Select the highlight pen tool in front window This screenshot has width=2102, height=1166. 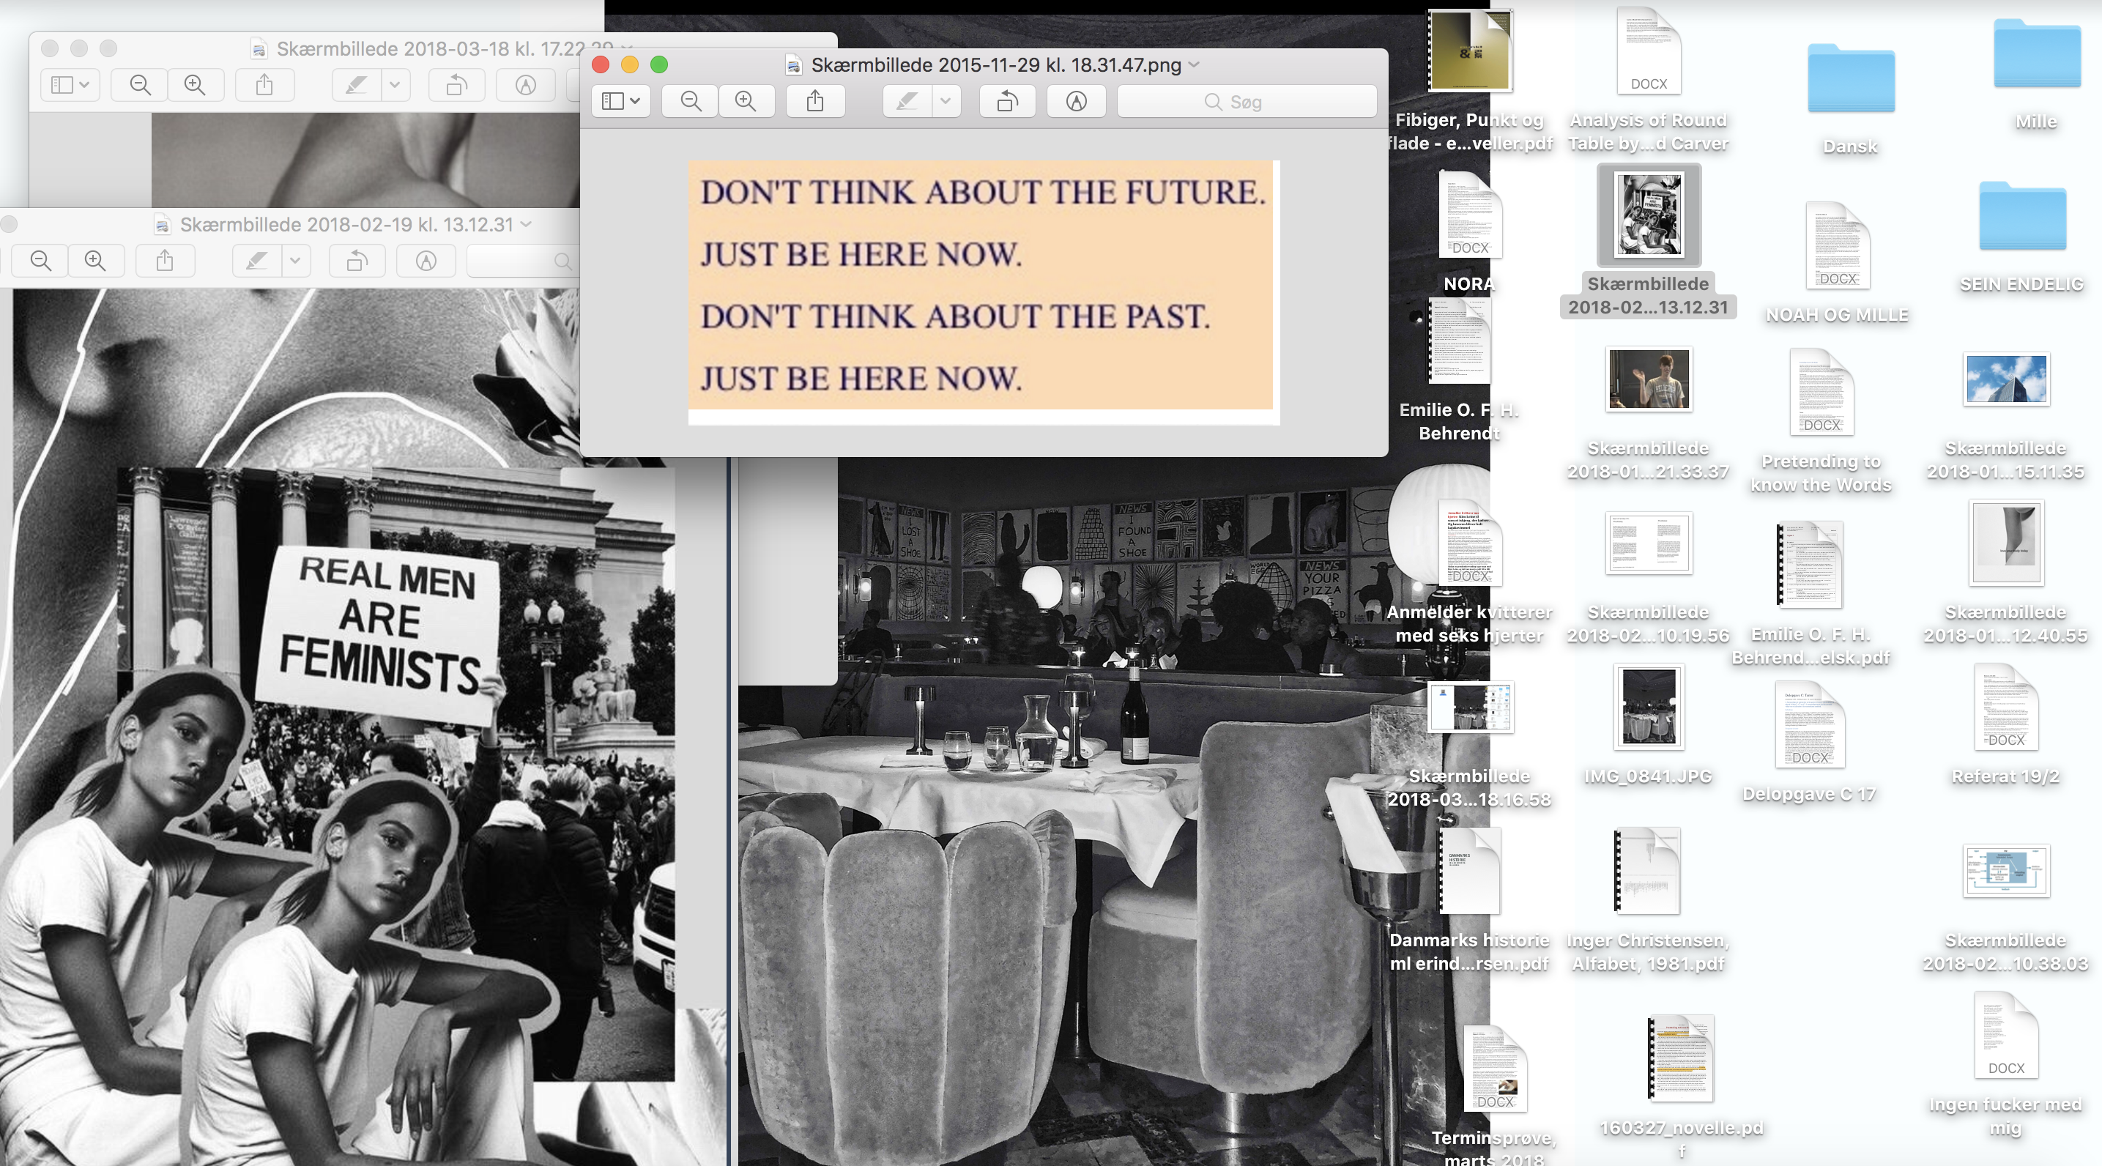coord(906,101)
